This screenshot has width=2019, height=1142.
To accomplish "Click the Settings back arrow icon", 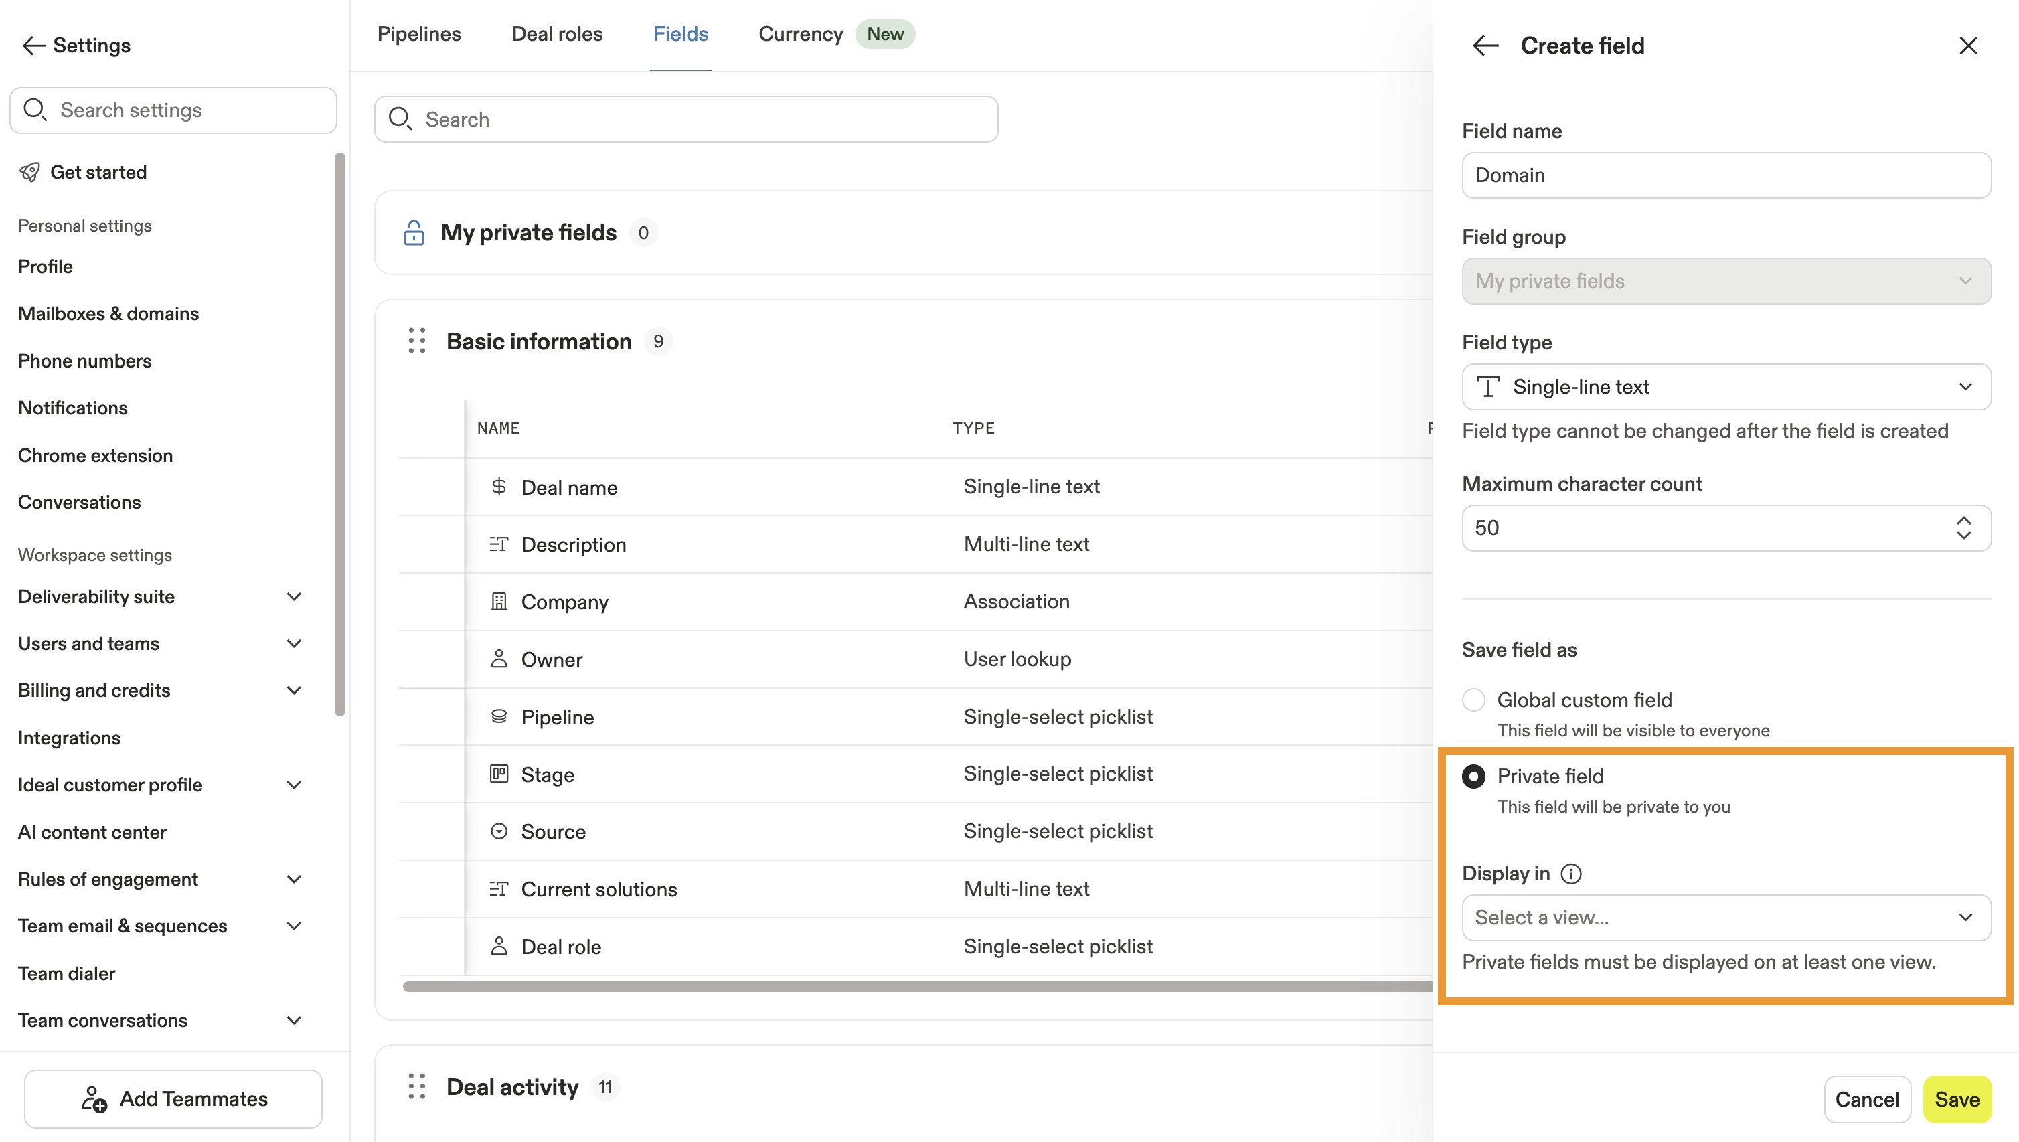I will 33,46.
